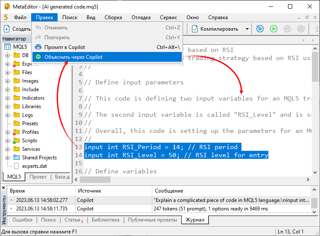The width and height of the screenshot is (320, 236).
Task: Open the Сервис menu
Action: coord(169,17)
